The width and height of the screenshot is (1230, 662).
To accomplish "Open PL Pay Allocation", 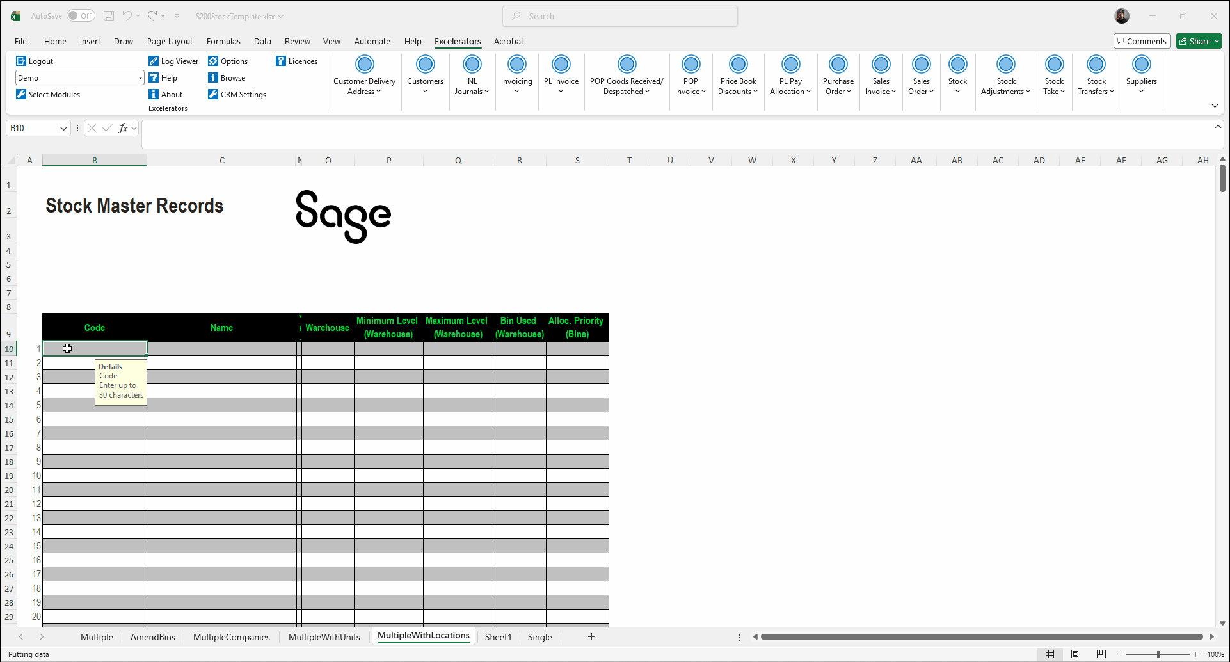I will click(790, 76).
